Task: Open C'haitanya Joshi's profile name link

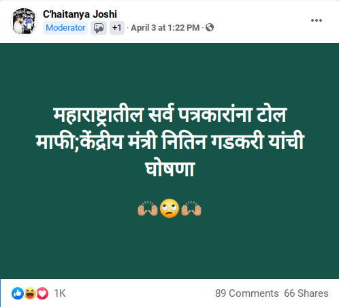Action: pos(80,14)
